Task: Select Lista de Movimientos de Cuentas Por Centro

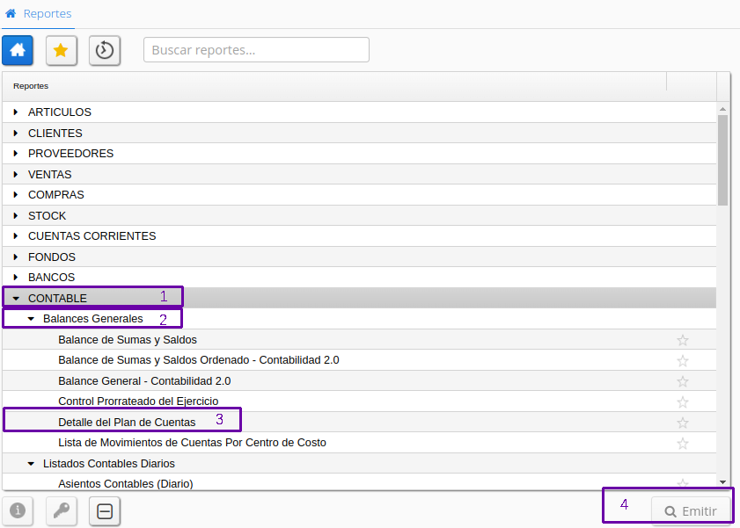Action: click(192, 443)
